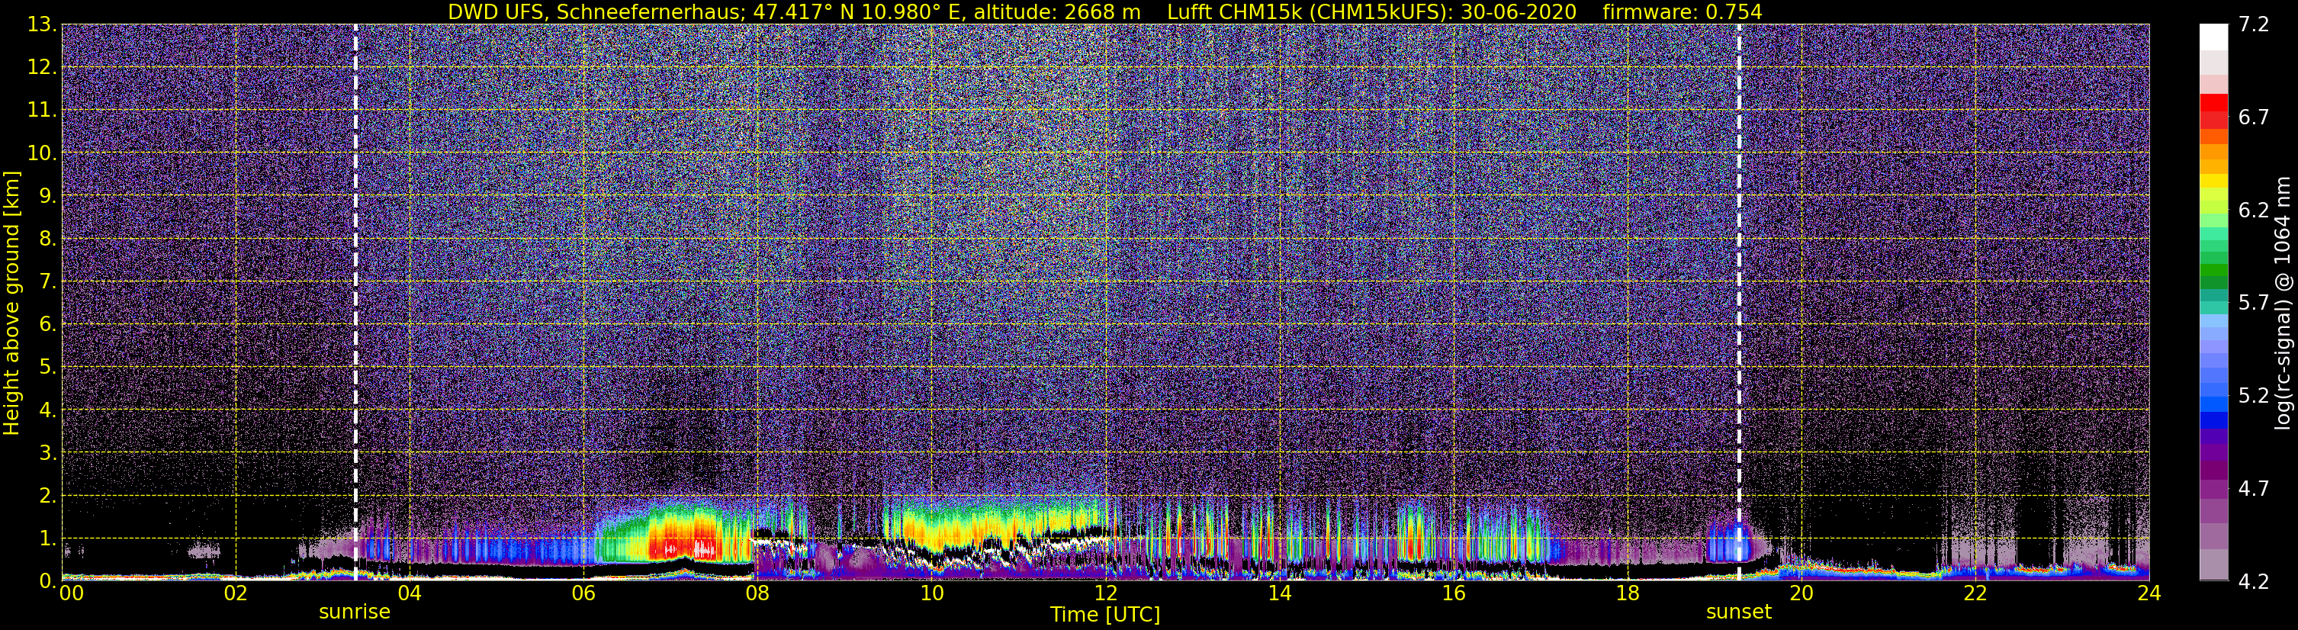Click the "Time [UTC]" axis label
Viewport: 2298px width, 630px height.
[x=1105, y=615]
